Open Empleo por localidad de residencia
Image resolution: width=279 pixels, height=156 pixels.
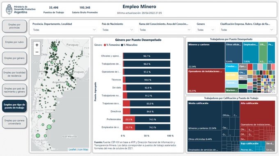click(x=14, y=74)
